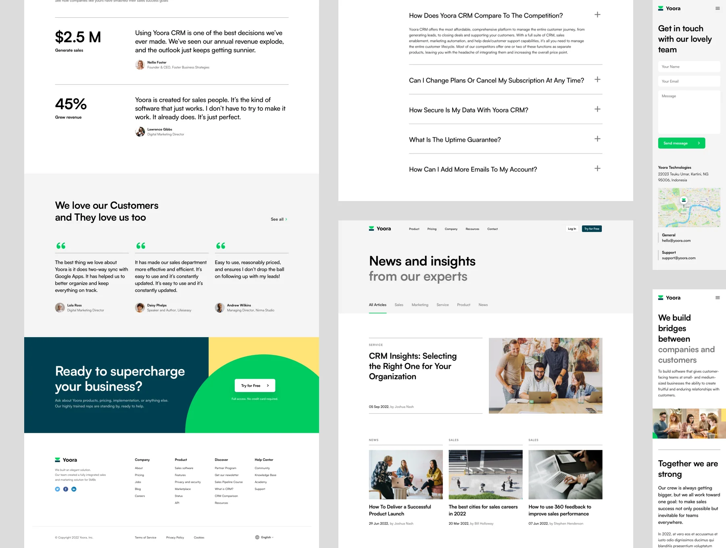Click the support@yoora.com email
Viewport: 726px width, 548px height.
678,258
